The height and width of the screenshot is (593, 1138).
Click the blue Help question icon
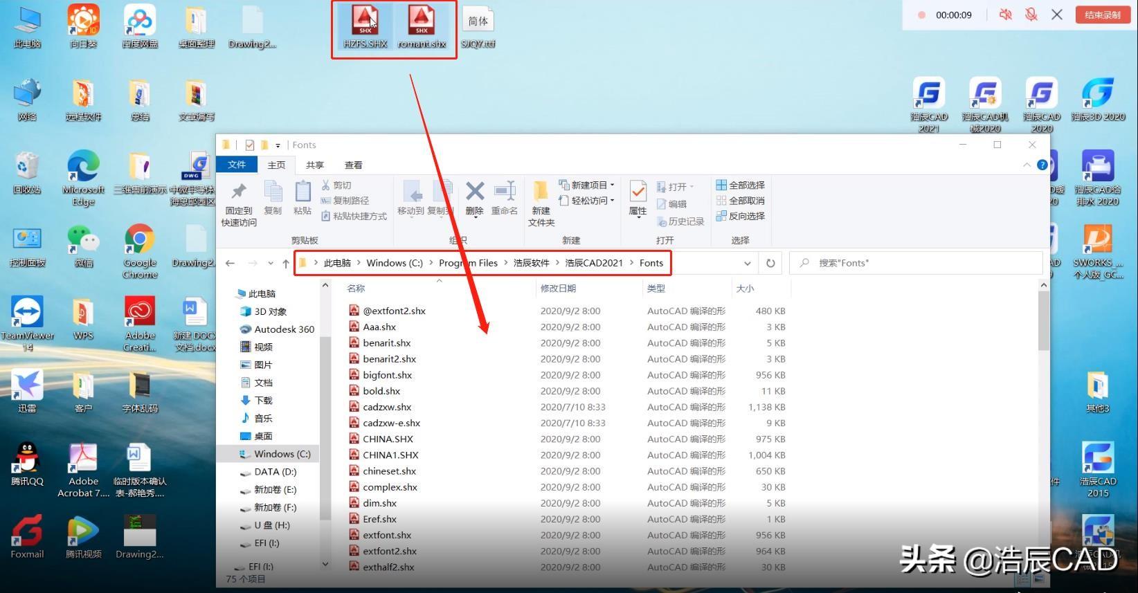pos(1042,165)
